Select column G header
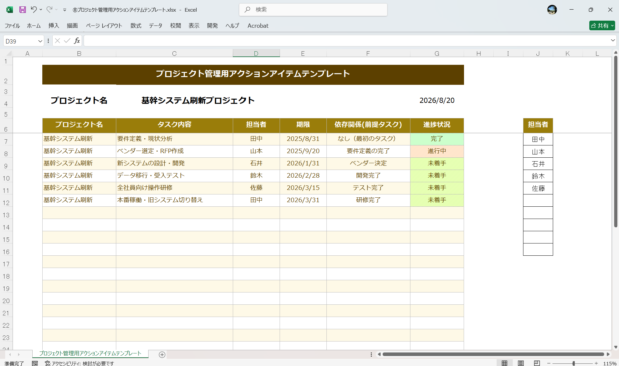The height and width of the screenshot is (366, 619). (437, 53)
